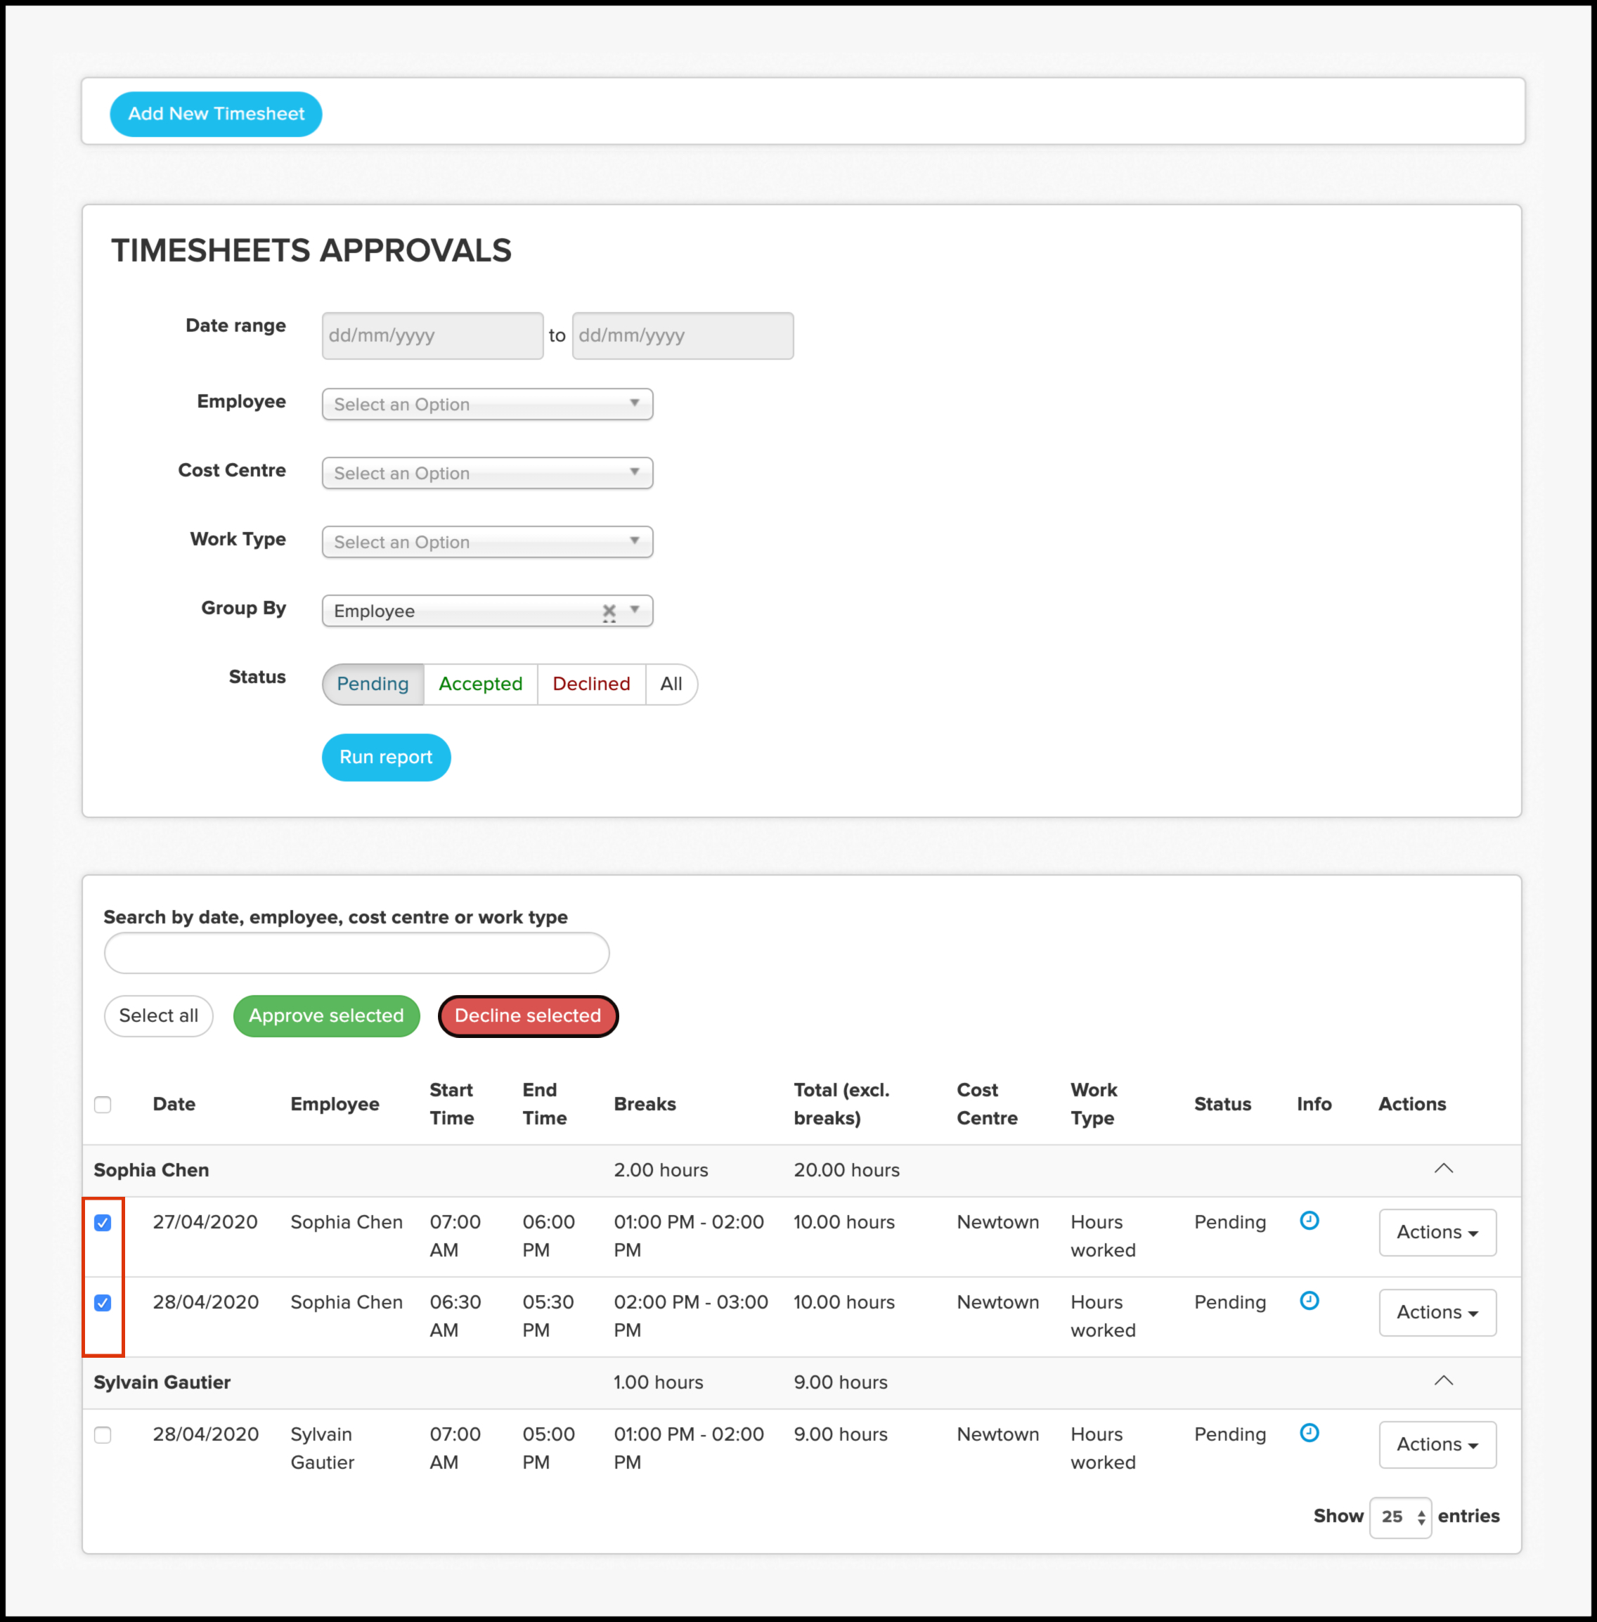Click info clock icon for 28/04/2020 Sophia Chen row
The height and width of the screenshot is (1622, 1597).
tap(1309, 1301)
